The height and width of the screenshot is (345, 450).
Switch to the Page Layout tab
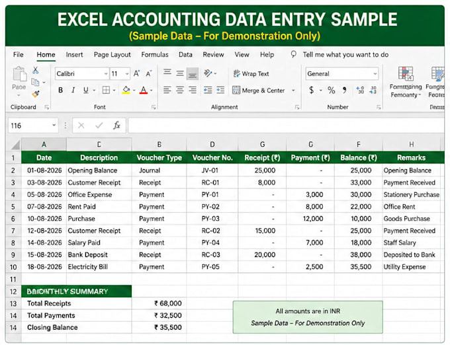click(x=112, y=54)
